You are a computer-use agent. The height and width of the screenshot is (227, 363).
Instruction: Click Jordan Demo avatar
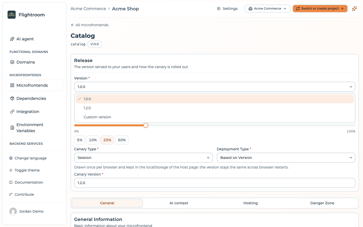point(13,211)
